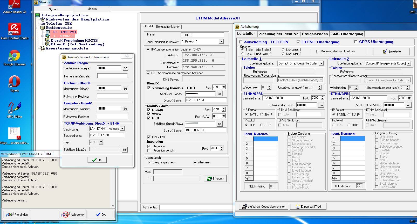Show the Schlüssel GuardX/Java key via glasses icon
The height and width of the screenshot is (224, 417).
point(220,124)
